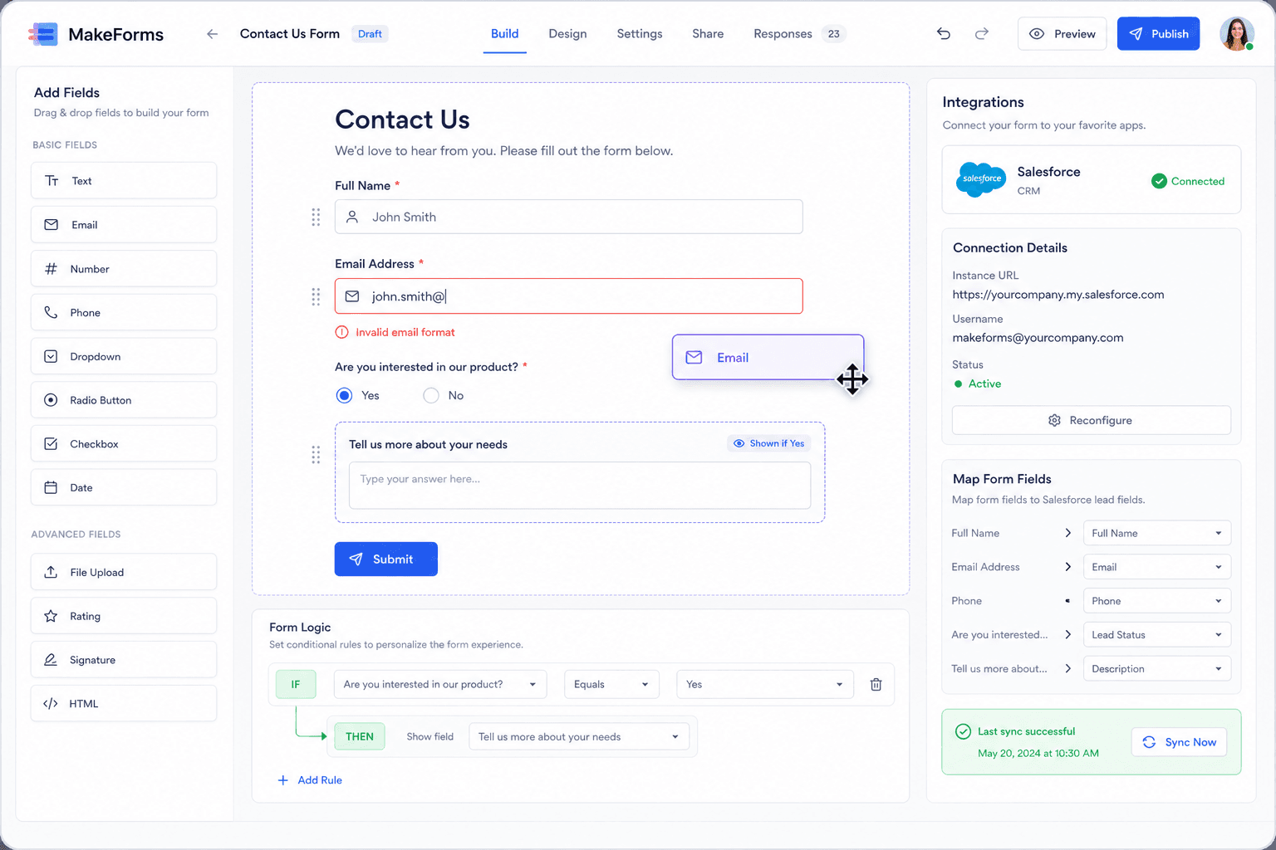This screenshot has width=1276, height=850.
Task: Switch to the Design tab
Action: click(x=567, y=34)
